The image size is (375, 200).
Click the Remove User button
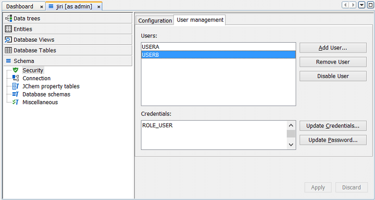point(333,62)
